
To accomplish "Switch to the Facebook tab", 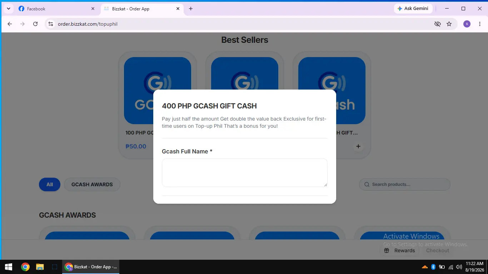I will click(57, 9).
